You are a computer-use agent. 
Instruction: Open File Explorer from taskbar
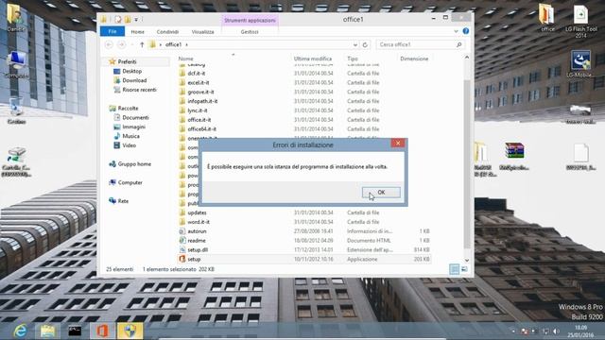[47, 331]
